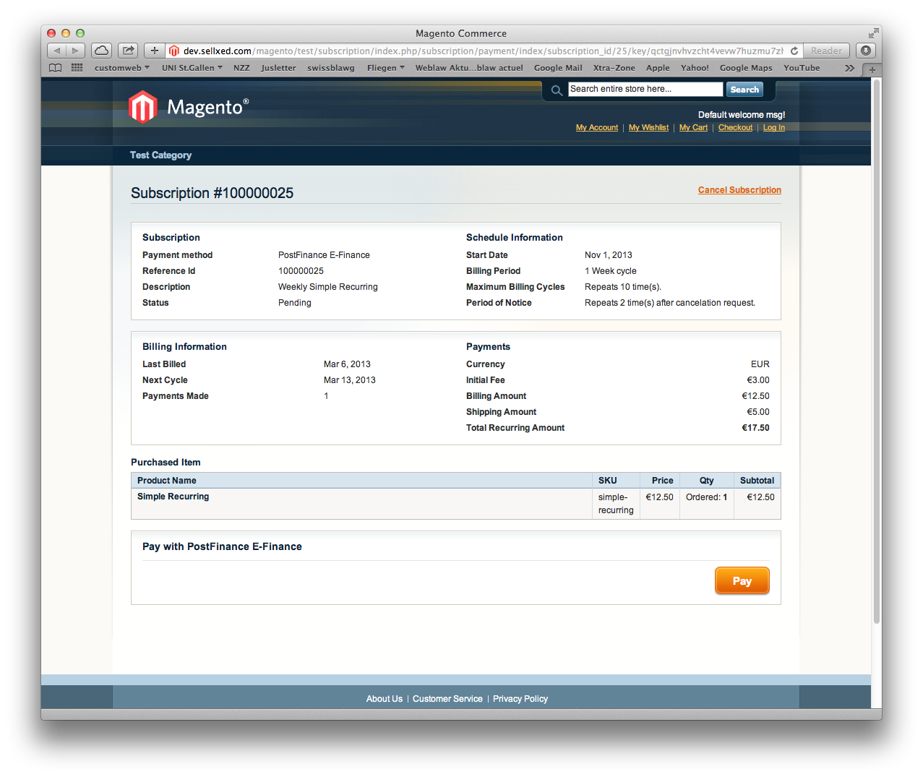Open the Google Maps bookmark
Viewport: 923px width, 777px height.
746,68
